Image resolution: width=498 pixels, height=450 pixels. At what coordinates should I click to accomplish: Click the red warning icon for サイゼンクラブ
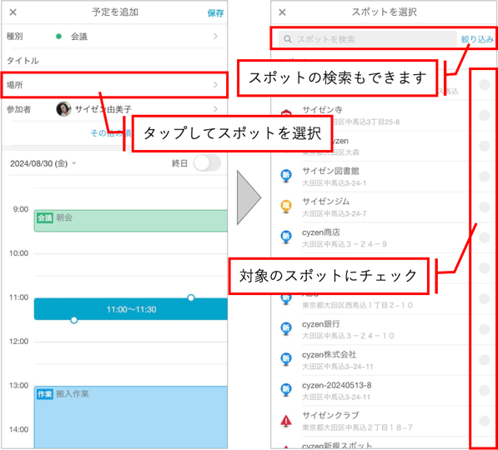click(286, 421)
